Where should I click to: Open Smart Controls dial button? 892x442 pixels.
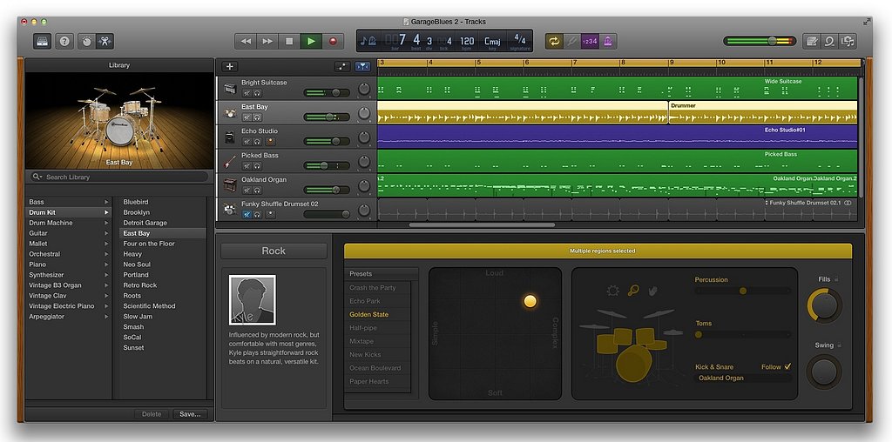(x=86, y=42)
